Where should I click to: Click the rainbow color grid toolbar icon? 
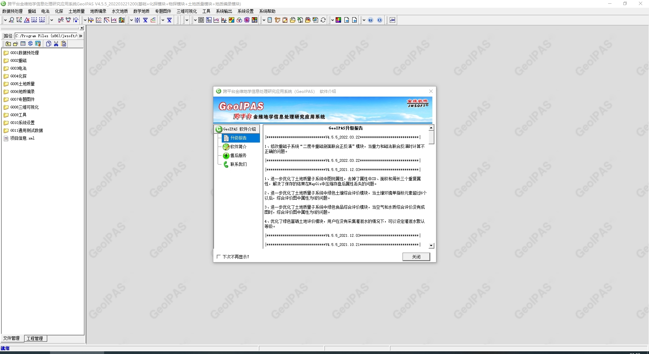click(x=338, y=20)
